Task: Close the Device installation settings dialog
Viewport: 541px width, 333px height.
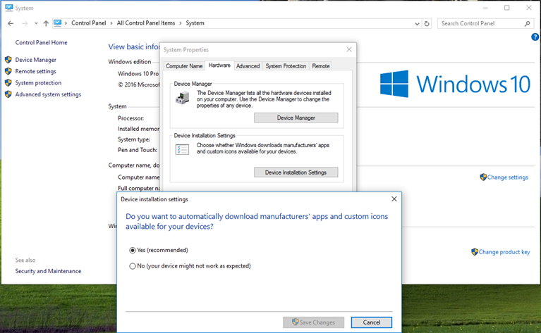Action: (394, 199)
